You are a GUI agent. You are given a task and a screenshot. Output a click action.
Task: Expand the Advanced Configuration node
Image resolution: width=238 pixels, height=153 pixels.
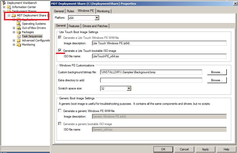14,40
